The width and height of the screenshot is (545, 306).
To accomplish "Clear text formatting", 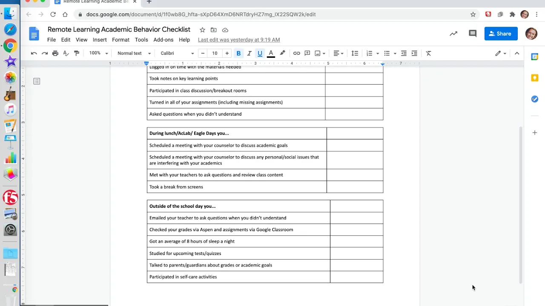I will (x=429, y=53).
